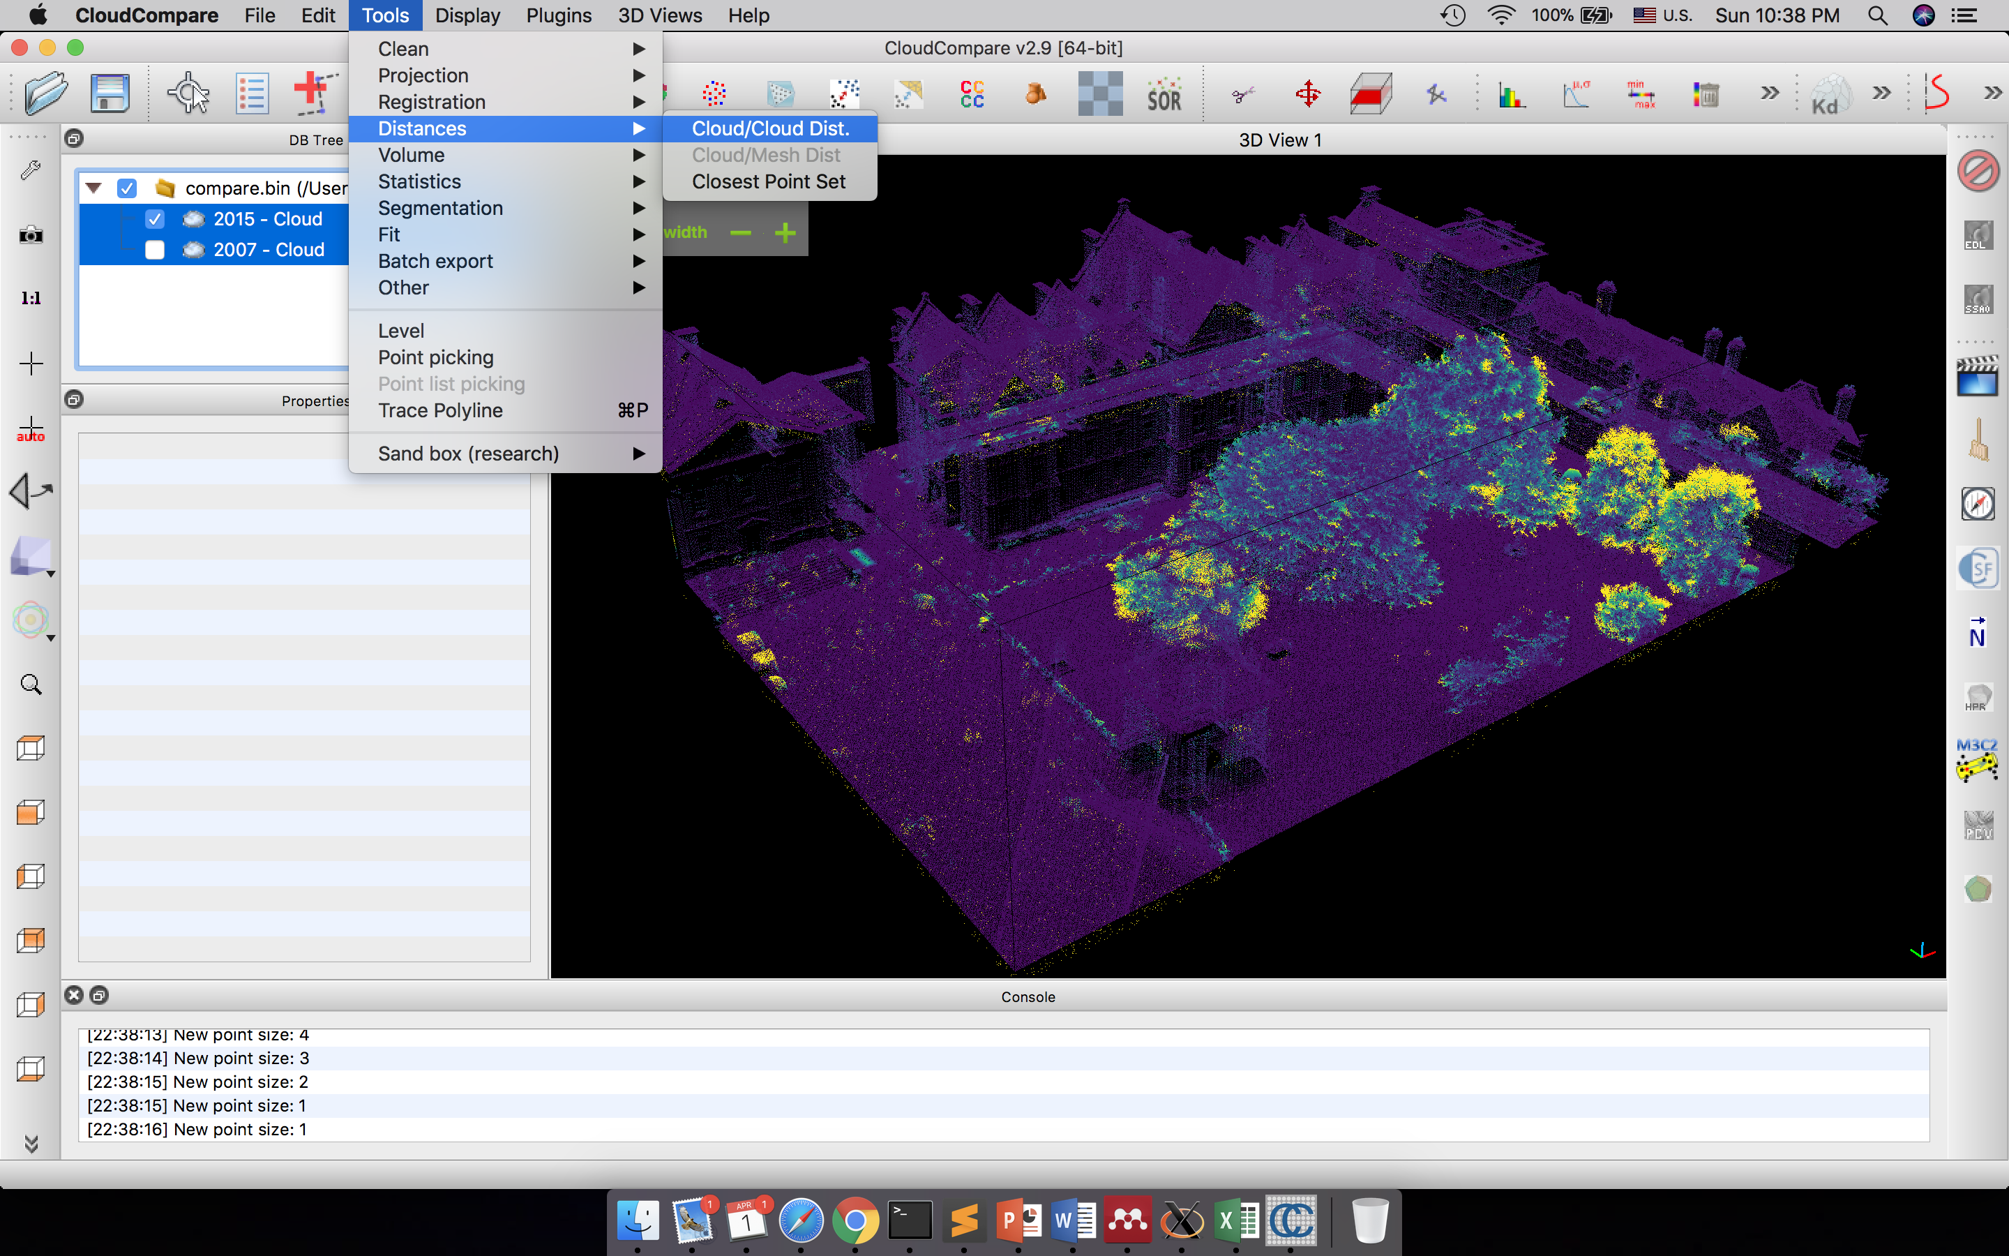This screenshot has width=2009, height=1256.
Task: Enable the 2007 - Cloud checkbox
Action: pyautogui.click(x=154, y=250)
